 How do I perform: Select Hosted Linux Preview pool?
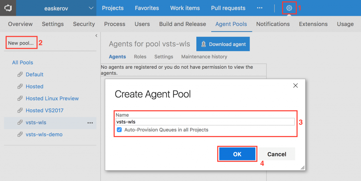52,99
